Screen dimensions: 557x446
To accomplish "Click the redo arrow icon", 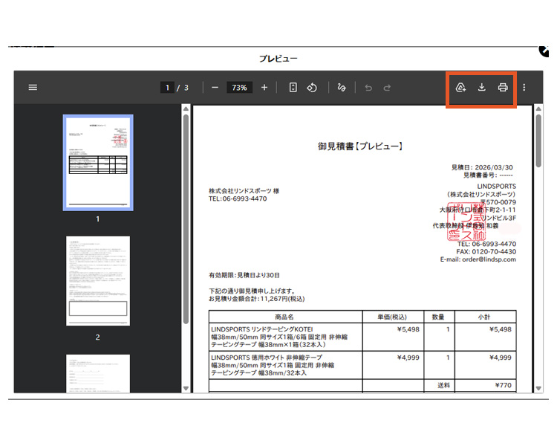I will (387, 87).
